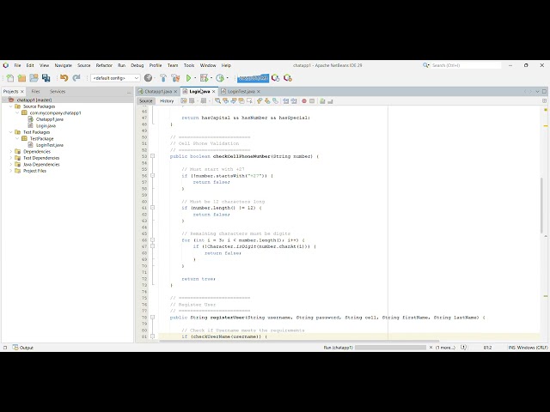Collapse the Test Packages tree node
The width and height of the screenshot is (550, 412).
(11, 132)
